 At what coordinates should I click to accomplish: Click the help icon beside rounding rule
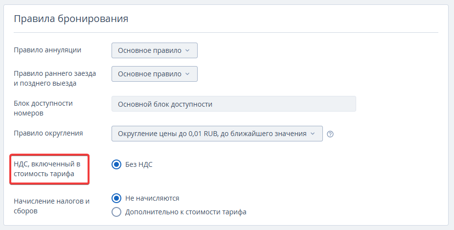330,134
